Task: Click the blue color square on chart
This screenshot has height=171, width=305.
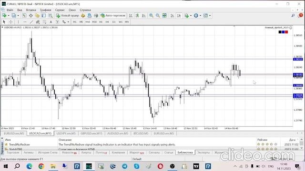Action: (x=283, y=32)
